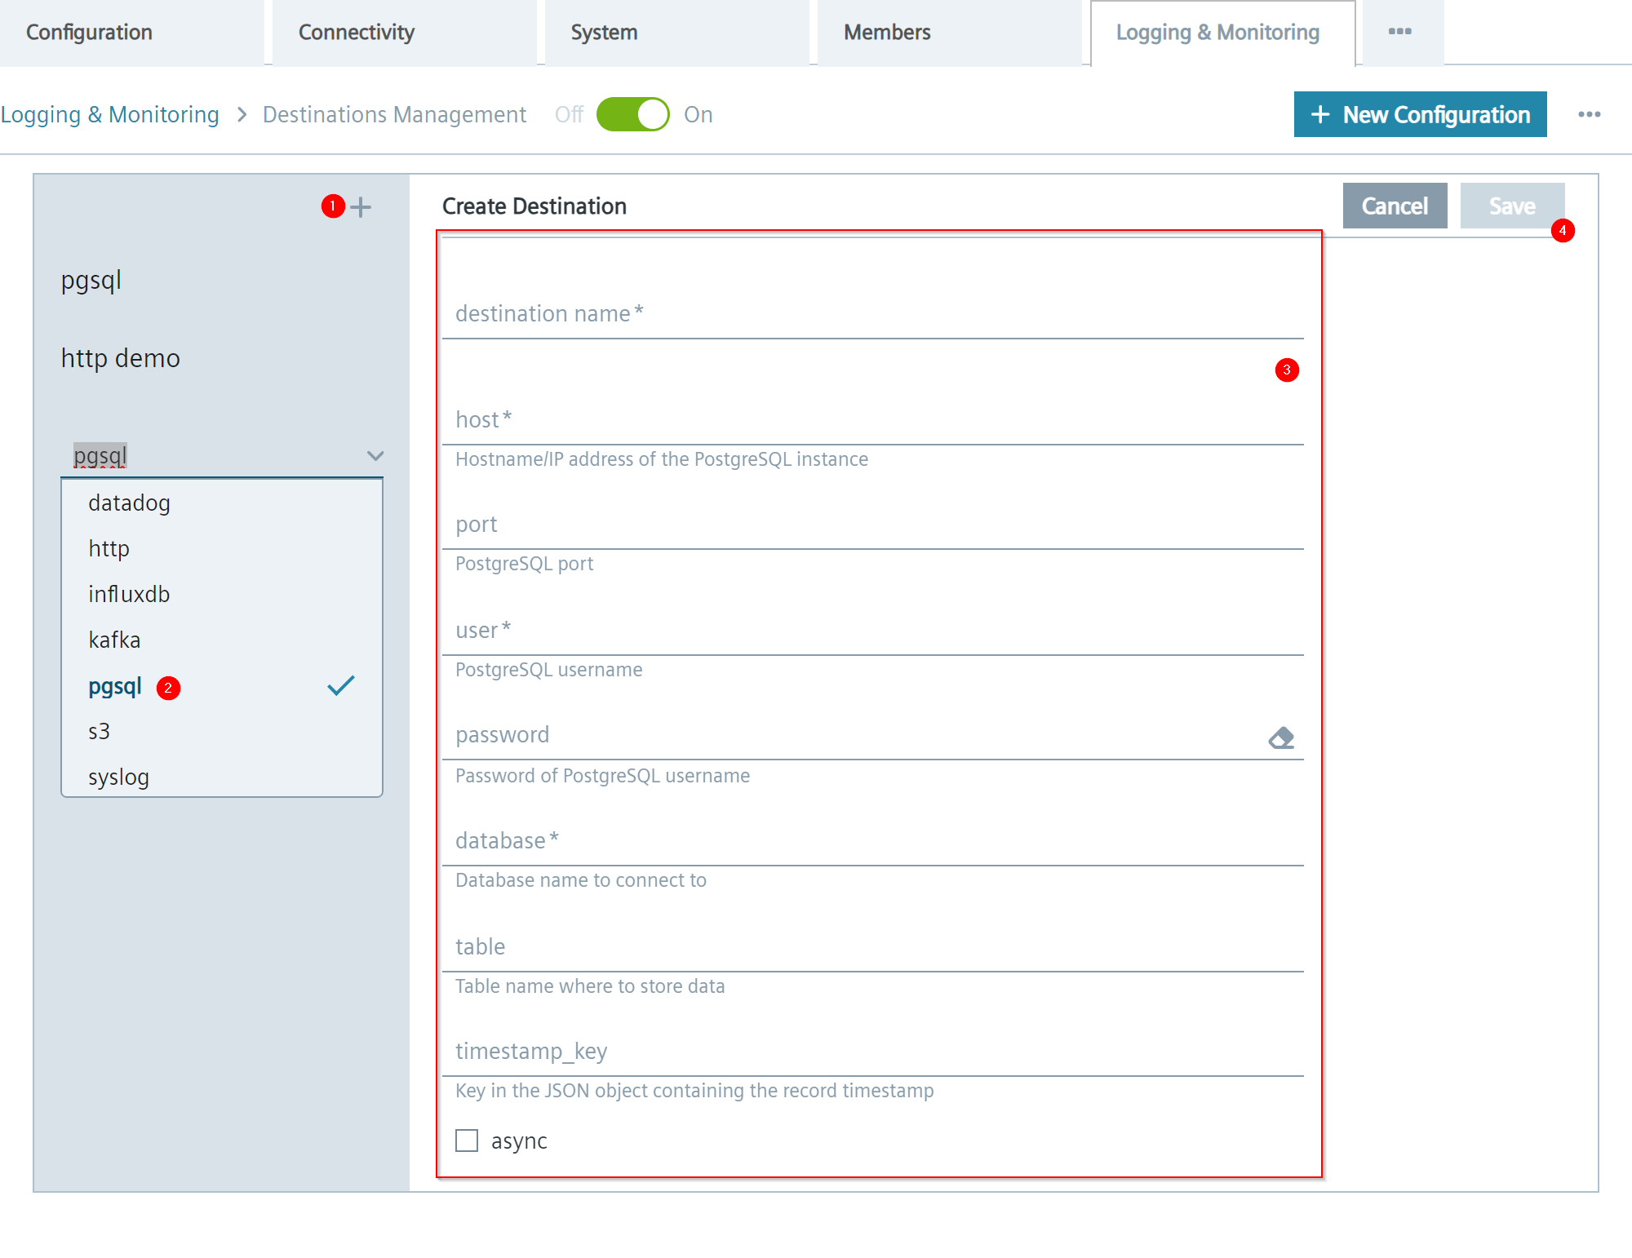The height and width of the screenshot is (1258, 1632).
Task: Click the plus icon to add a destination
Action: tap(359, 208)
